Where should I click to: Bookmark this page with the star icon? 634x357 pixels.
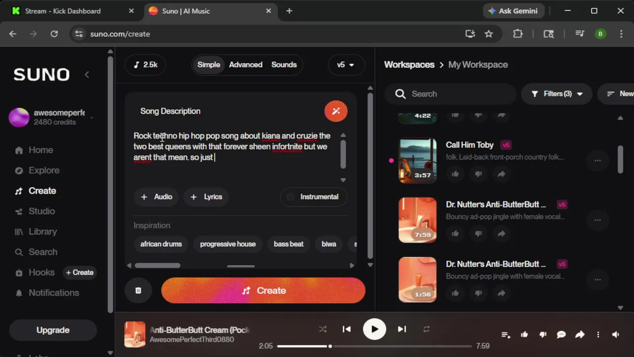point(489,34)
